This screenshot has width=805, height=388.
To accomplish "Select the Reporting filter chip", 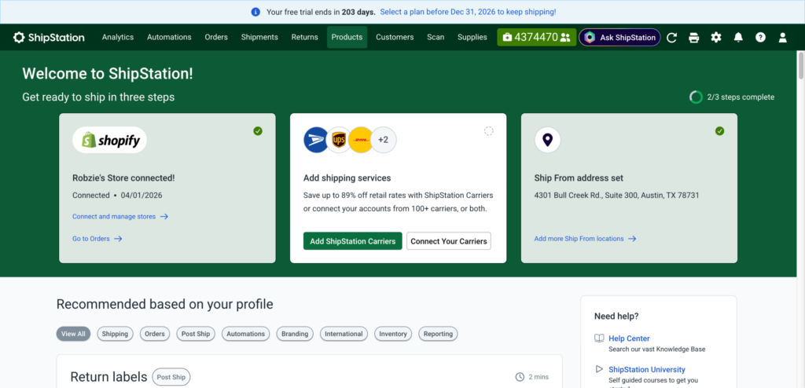I will pos(439,334).
